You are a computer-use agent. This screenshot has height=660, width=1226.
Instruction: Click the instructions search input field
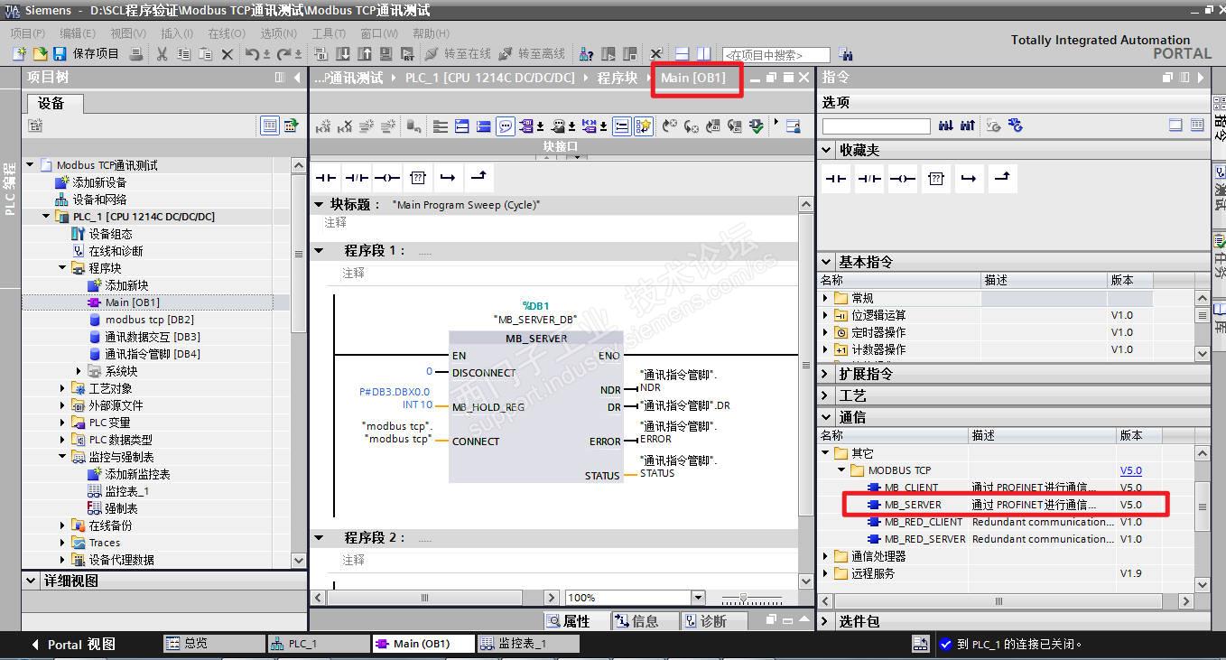point(876,126)
